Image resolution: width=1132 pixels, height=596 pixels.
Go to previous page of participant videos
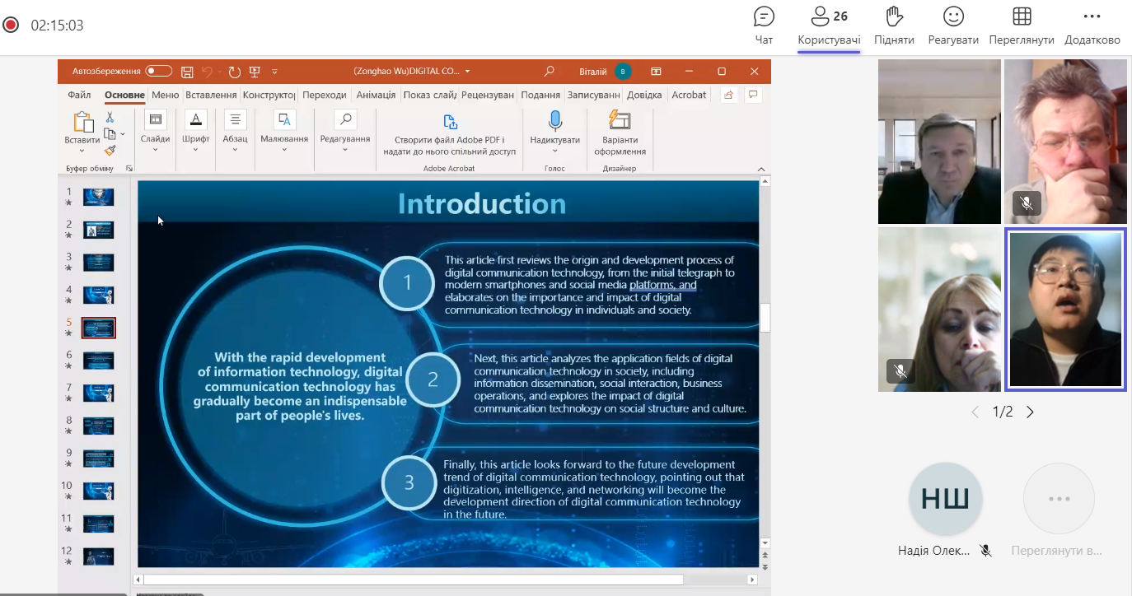(975, 412)
